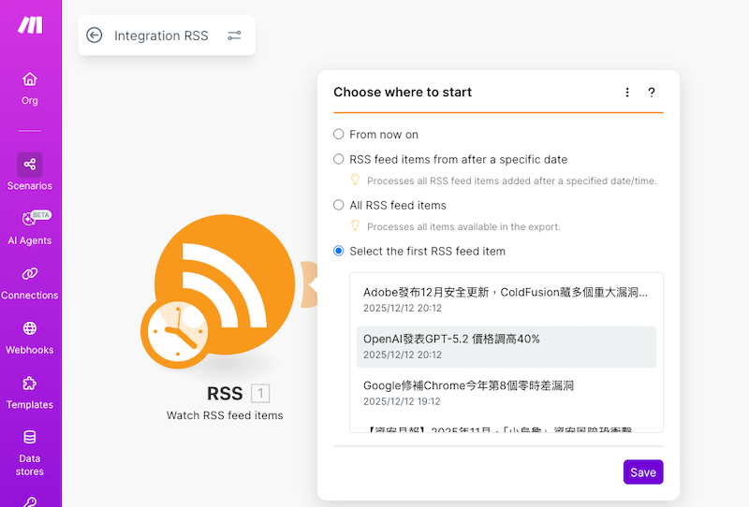Select 'Select the first RSS feed item' radio

click(339, 251)
